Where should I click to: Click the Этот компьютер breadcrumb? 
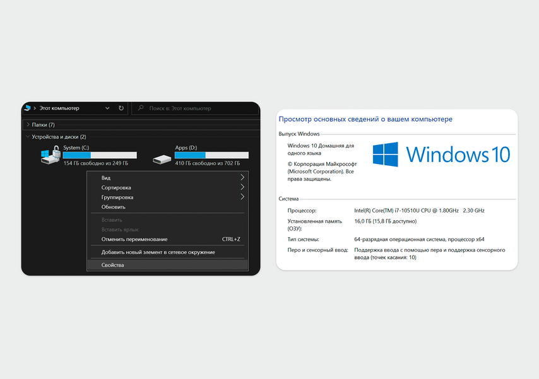59,108
